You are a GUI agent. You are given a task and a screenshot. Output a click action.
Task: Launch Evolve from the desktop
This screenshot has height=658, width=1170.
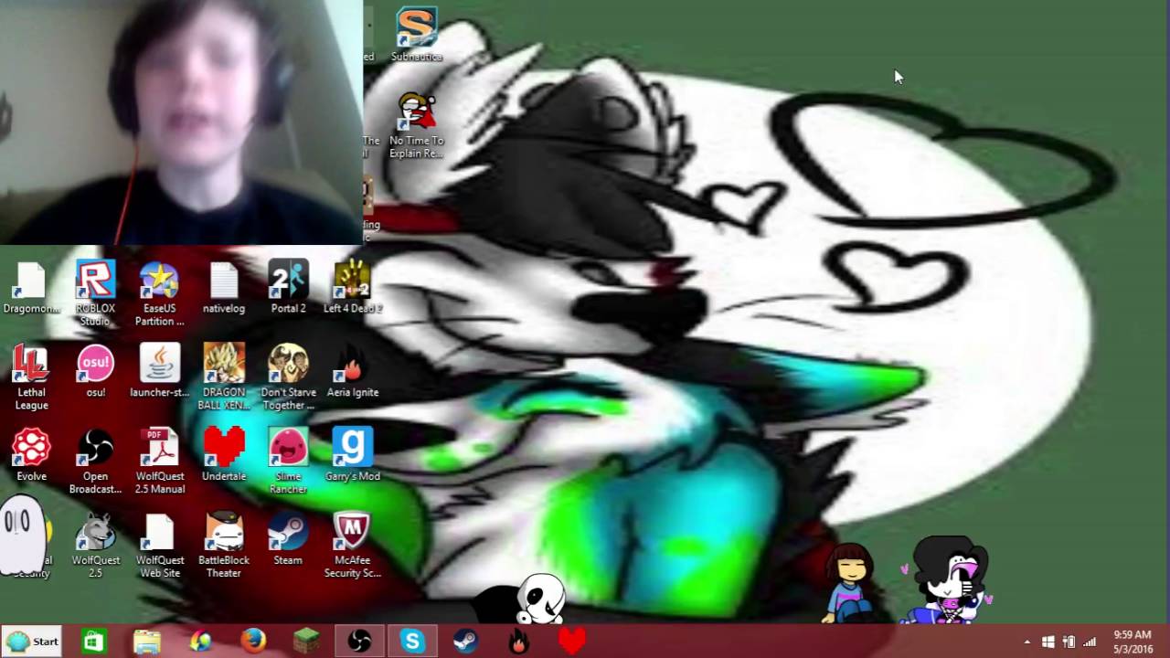(x=31, y=455)
